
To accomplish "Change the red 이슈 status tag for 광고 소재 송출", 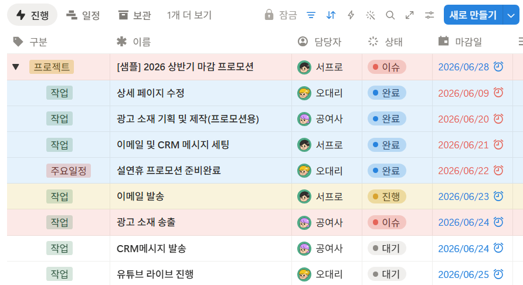I will coord(387,222).
